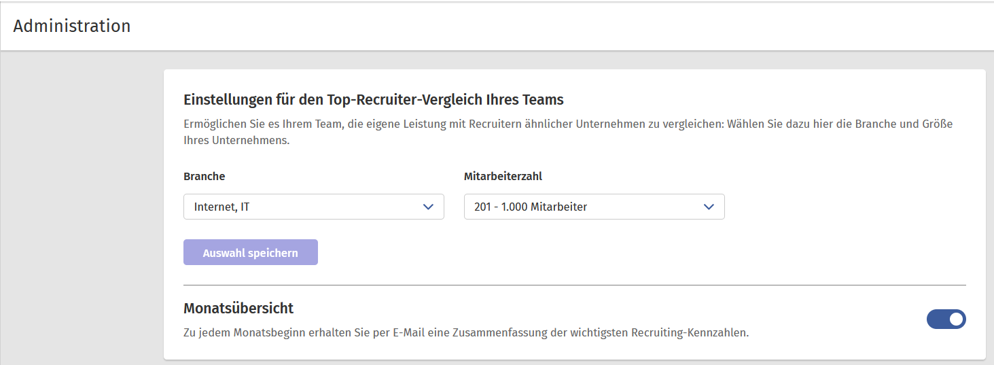Viewport: 994px width, 365px height.
Task: Click the chevron beside 201 - 1.000 Mitarbeiter
Action: tap(709, 207)
